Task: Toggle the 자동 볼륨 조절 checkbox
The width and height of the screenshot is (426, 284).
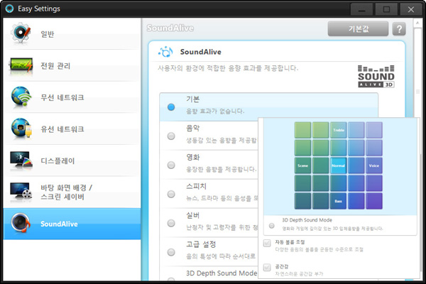Action: click(x=267, y=244)
